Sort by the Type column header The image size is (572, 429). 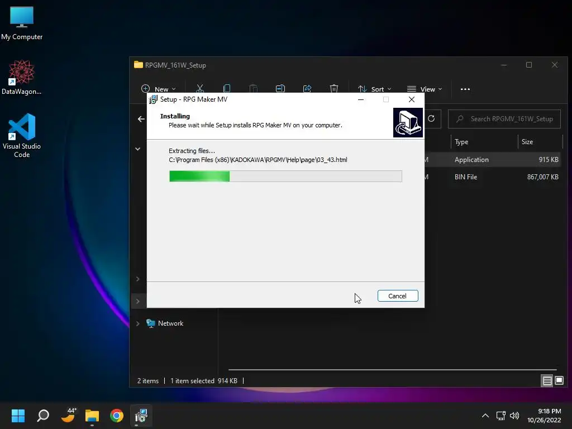(x=484, y=141)
